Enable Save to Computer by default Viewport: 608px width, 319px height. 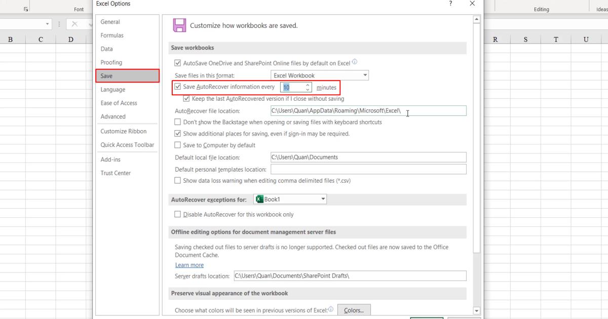(x=178, y=145)
